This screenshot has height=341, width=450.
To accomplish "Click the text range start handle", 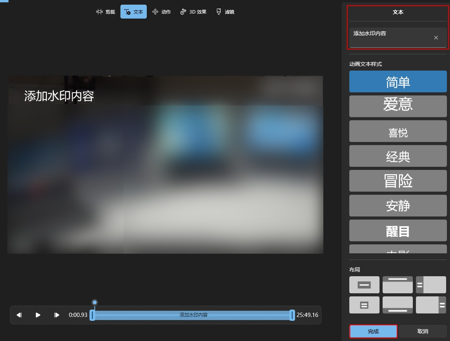I will pos(92,315).
